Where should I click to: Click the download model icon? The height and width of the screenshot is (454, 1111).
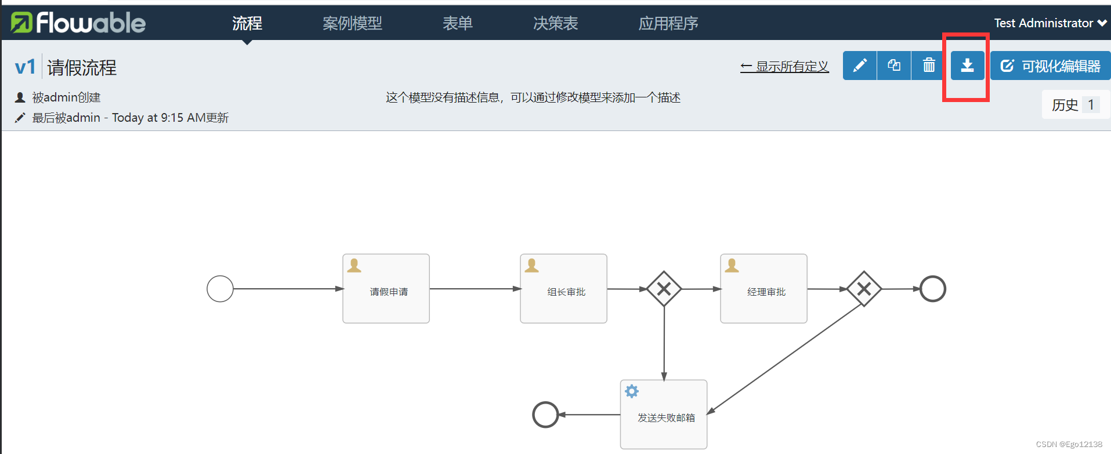pyautogui.click(x=967, y=66)
